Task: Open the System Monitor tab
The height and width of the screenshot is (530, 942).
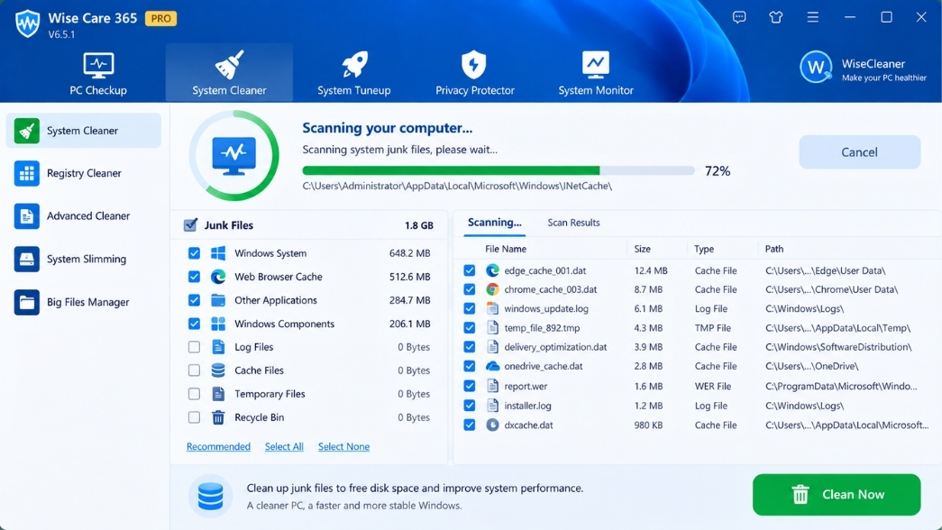Action: 595,73
